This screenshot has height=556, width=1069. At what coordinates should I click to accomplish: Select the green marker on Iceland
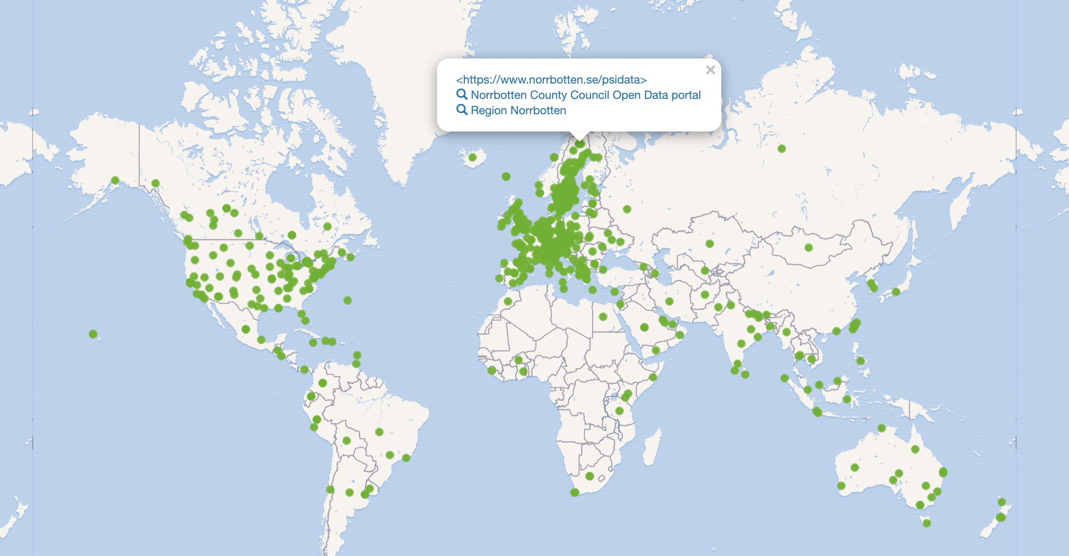[472, 157]
